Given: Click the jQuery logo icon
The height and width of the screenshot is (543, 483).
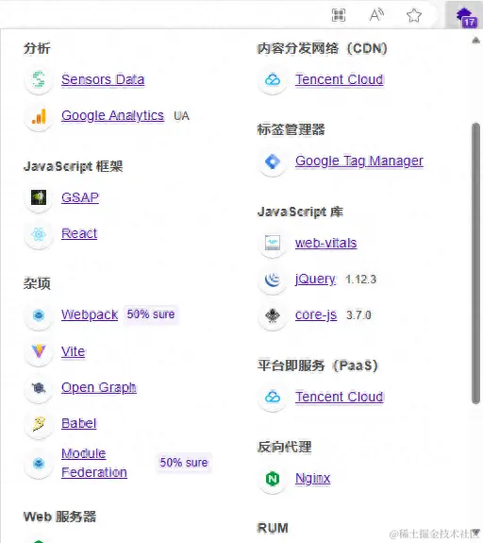Looking at the screenshot, I should [x=273, y=280].
